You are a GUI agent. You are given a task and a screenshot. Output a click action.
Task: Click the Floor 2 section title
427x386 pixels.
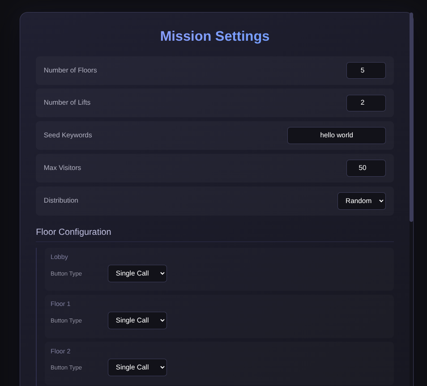click(x=60, y=351)
